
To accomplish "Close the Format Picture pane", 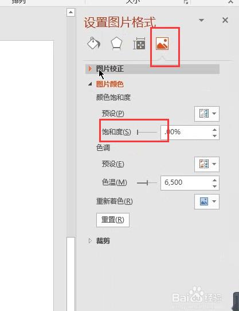I will (x=225, y=20).
